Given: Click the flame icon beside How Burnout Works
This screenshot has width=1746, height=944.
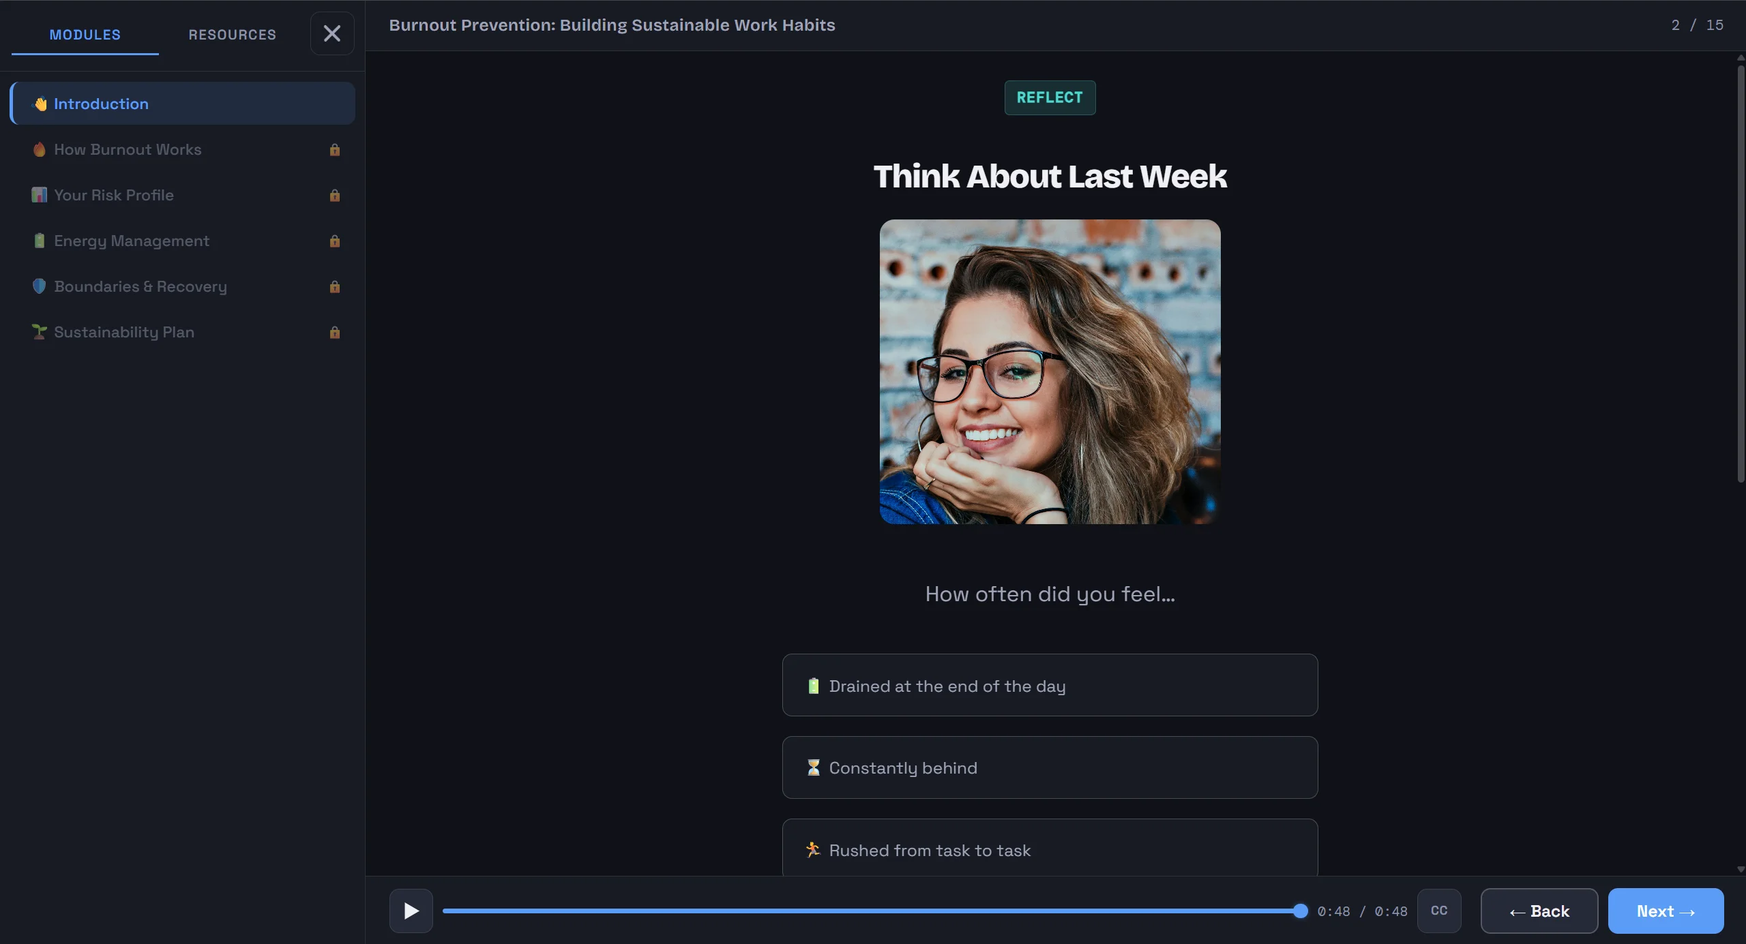Looking at the screenshot, I should 40,149.
